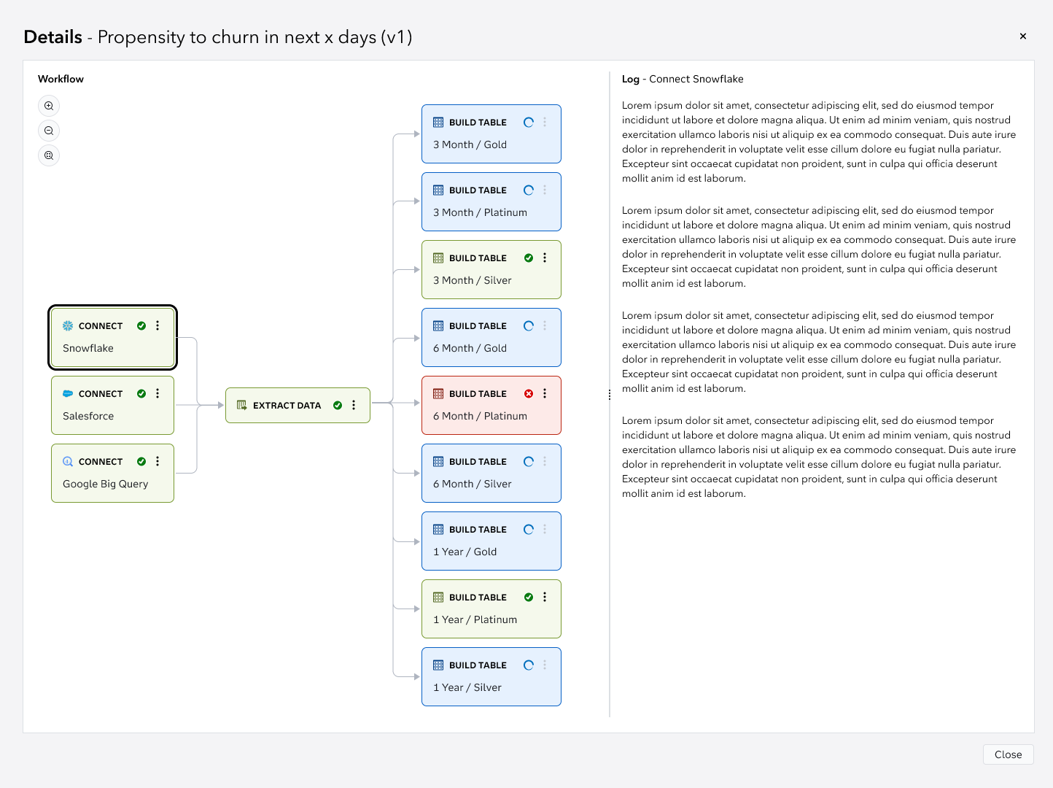Click the Snowflake connector icon
Viewport: 1053px width, 788px height.
click(x=67, y=325)
